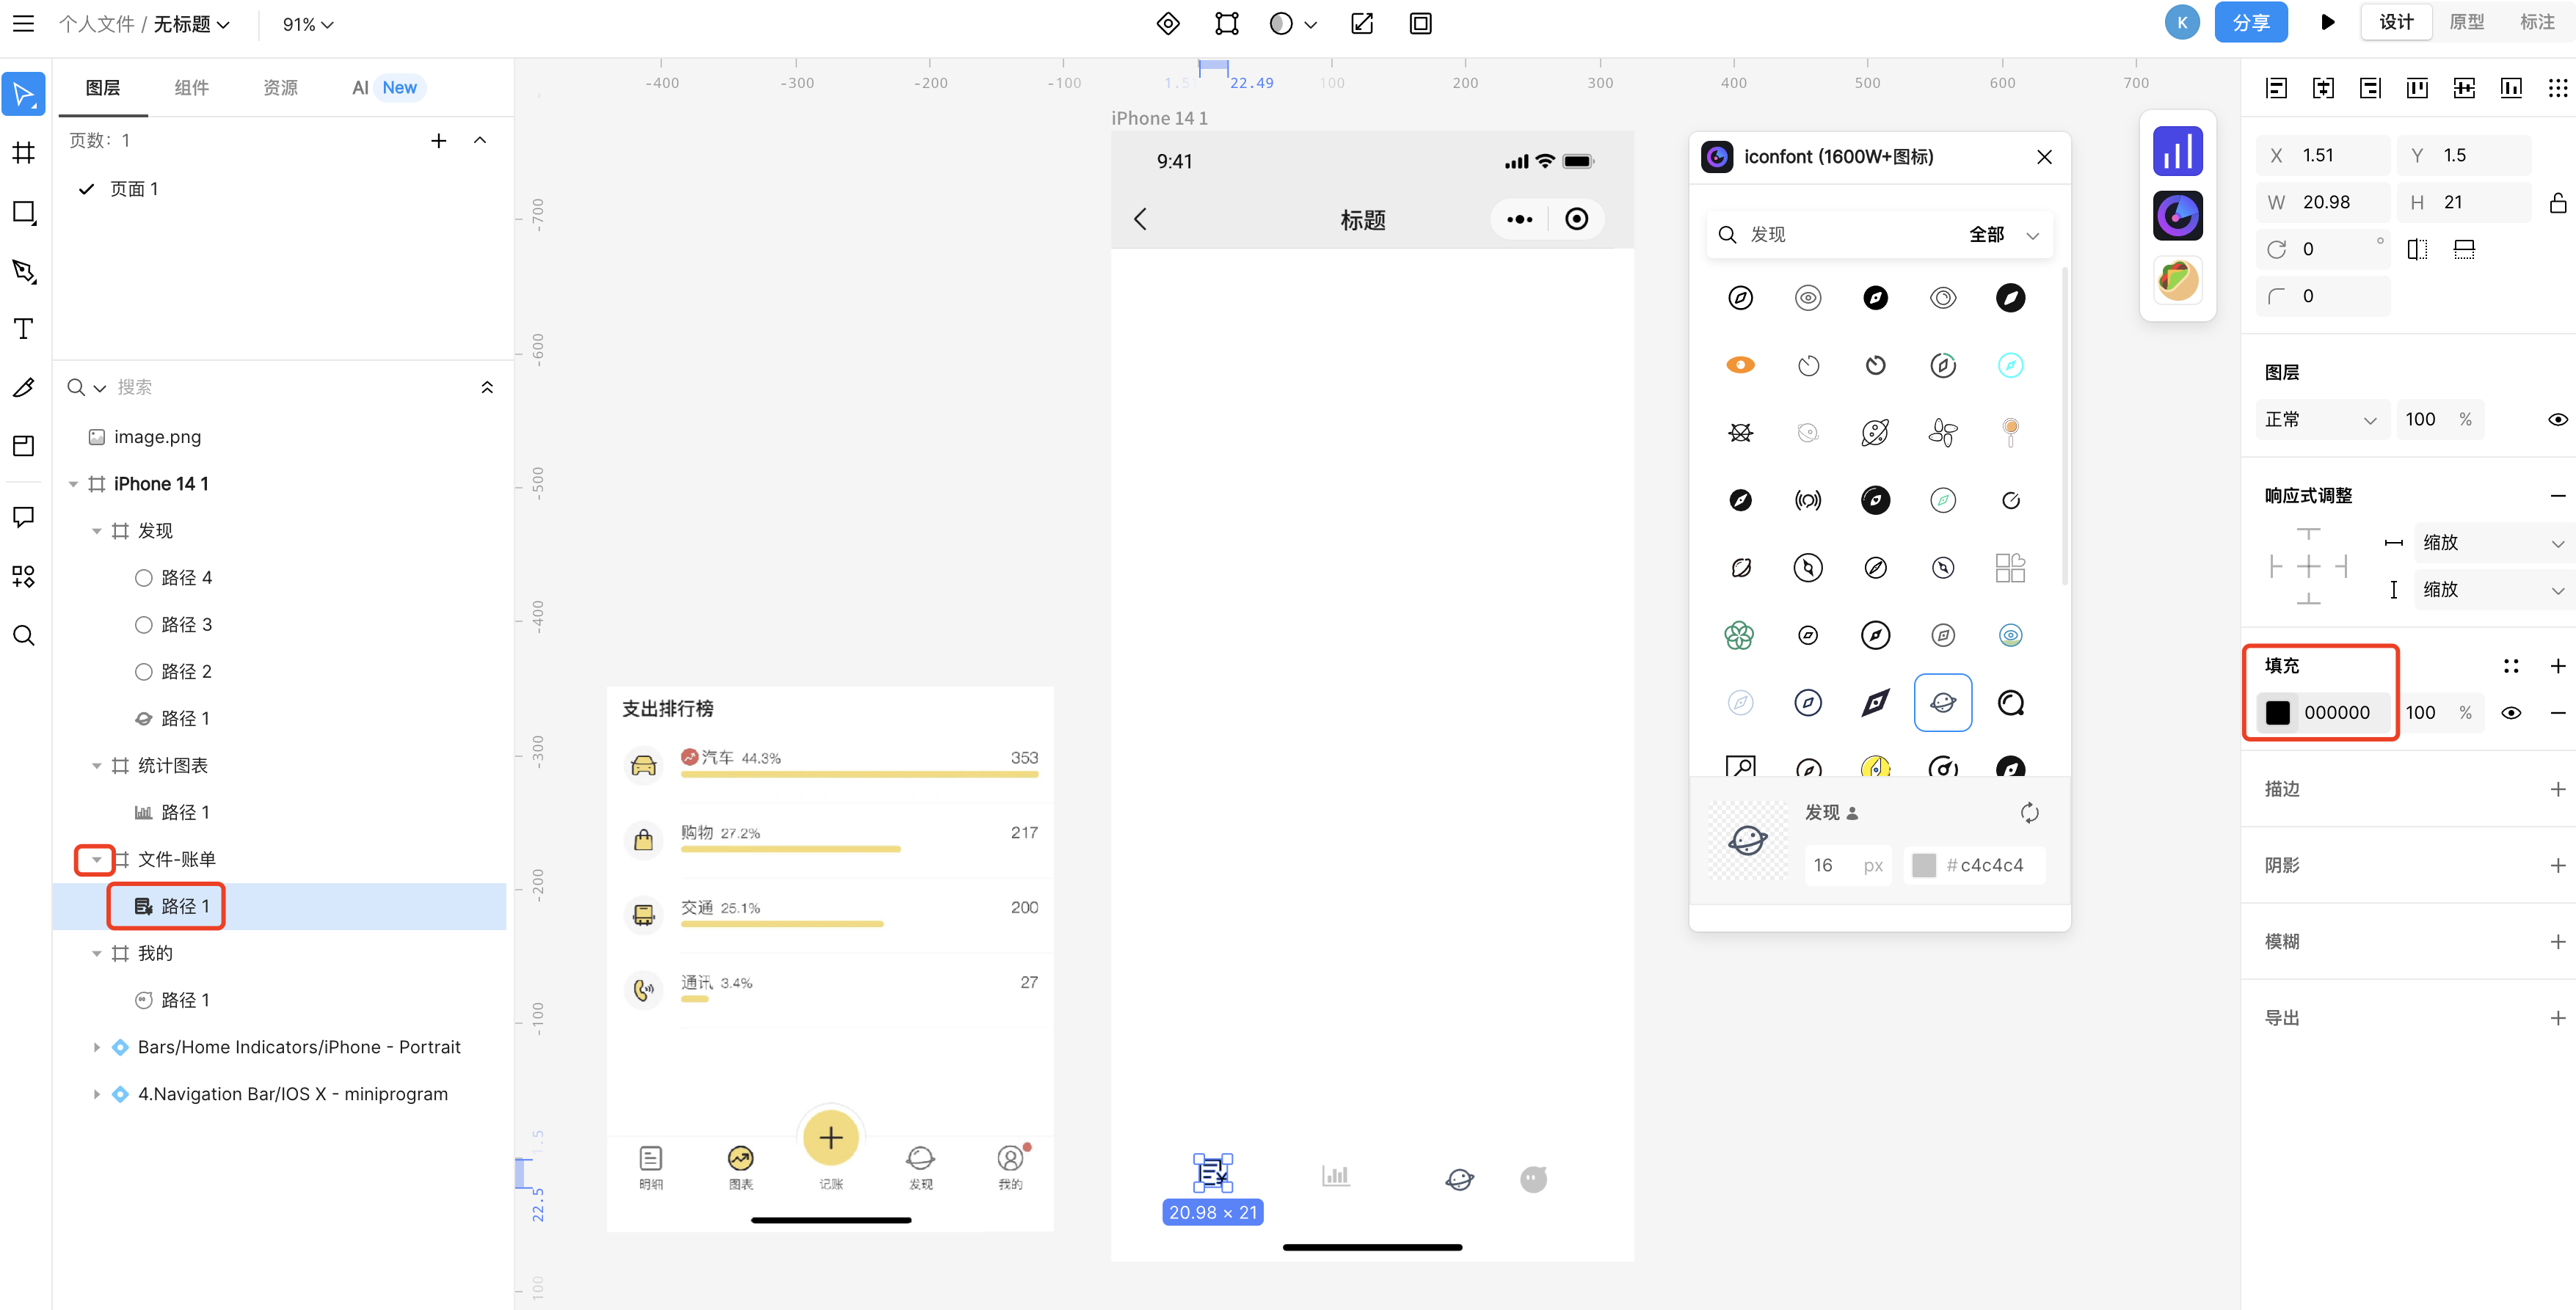The height and width of the screenshot is (1310, 2576).
Task: Switch to the 组件 components tab
Action: point(192,88)
